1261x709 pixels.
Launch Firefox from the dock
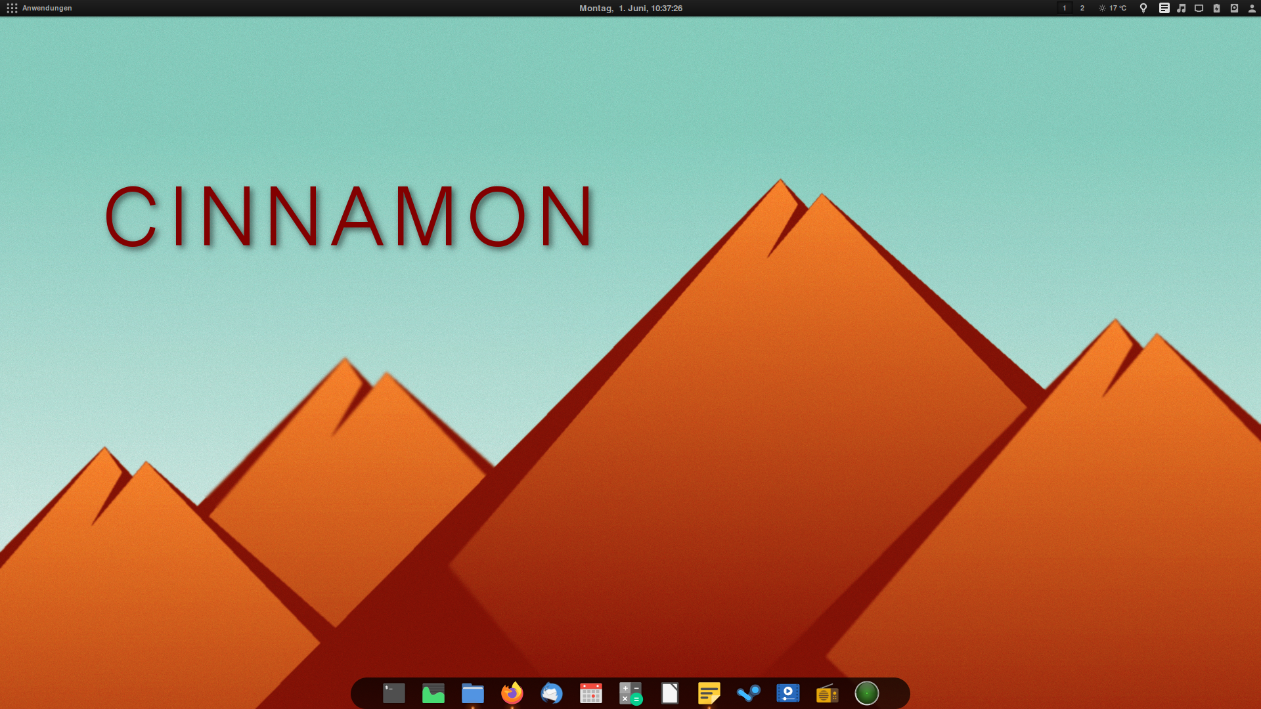[x=512, y=693]
